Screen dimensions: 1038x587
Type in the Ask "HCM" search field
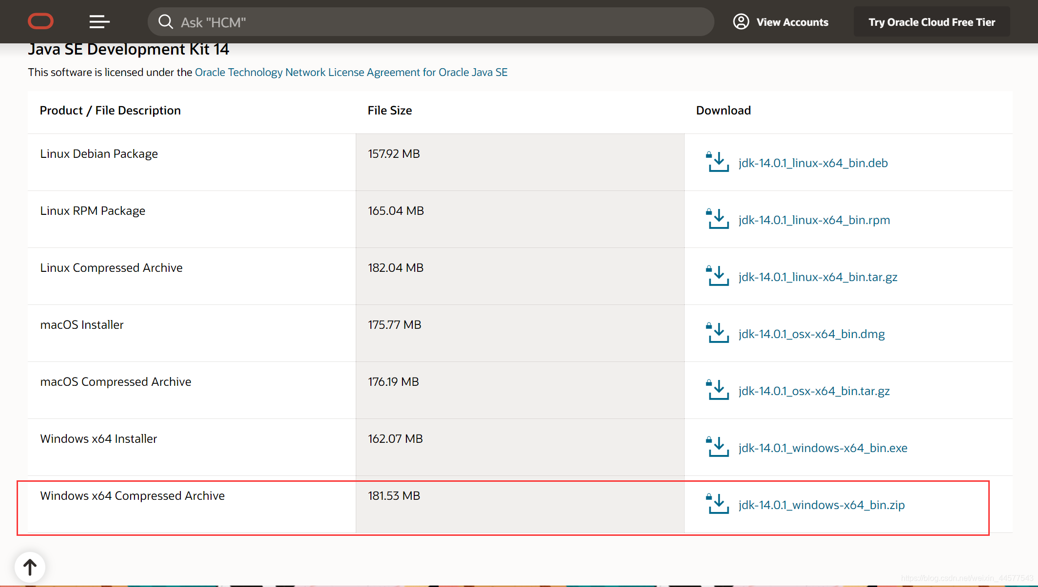(x=439, y=22)
